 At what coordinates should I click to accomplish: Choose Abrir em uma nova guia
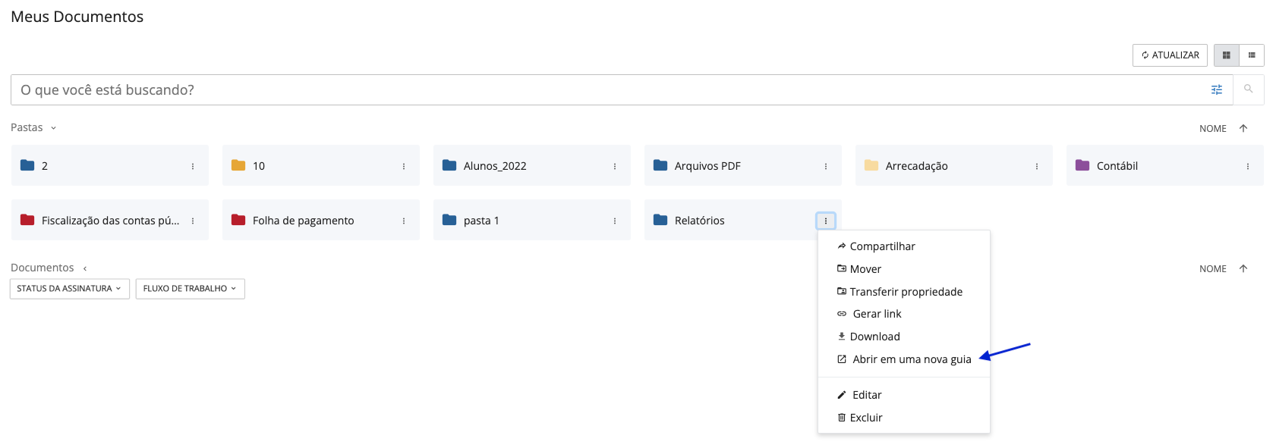[x=911, y=359]
